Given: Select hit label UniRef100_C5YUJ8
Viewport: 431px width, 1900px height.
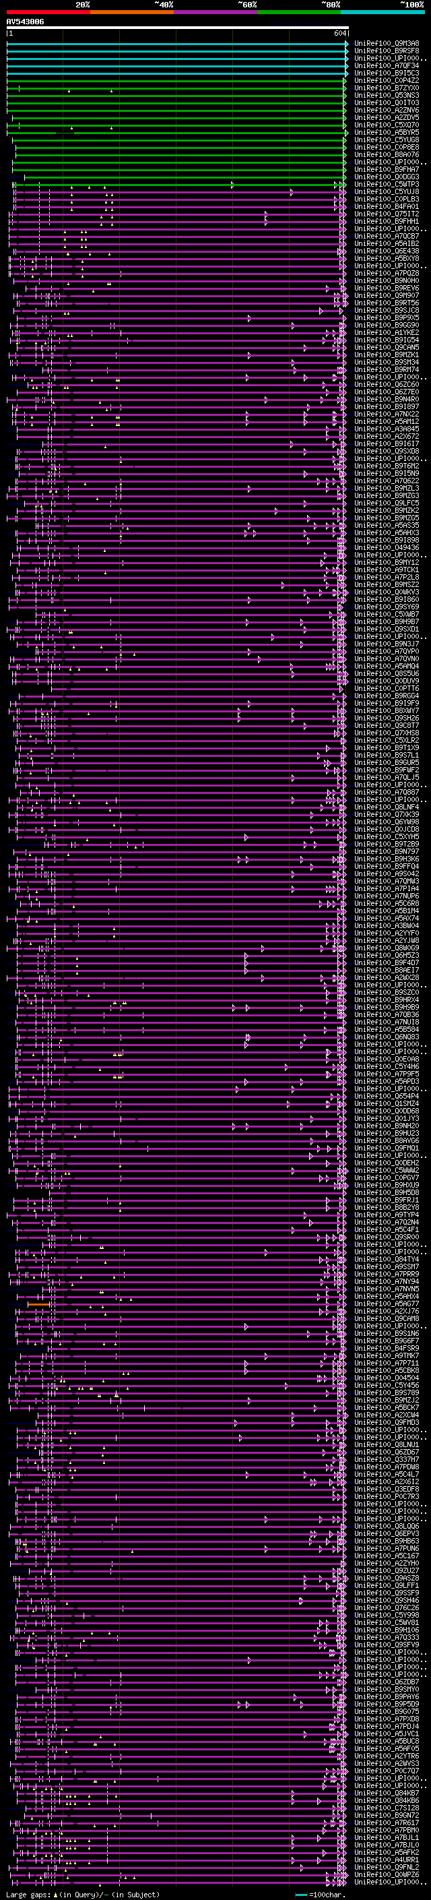Looking at the screenshot, I should point(387,192).
